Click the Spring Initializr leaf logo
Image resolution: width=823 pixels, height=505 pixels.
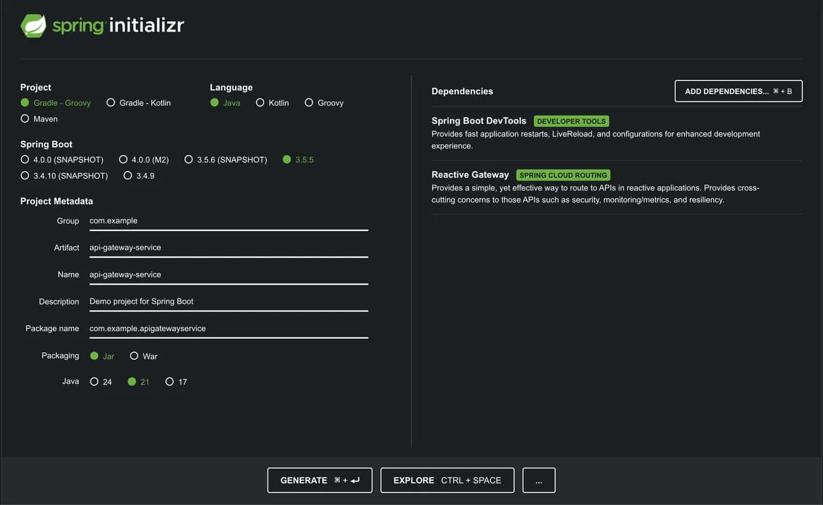[34, 26]
